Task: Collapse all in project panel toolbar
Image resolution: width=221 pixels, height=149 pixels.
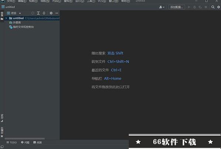Action: [x=44, y=13]
